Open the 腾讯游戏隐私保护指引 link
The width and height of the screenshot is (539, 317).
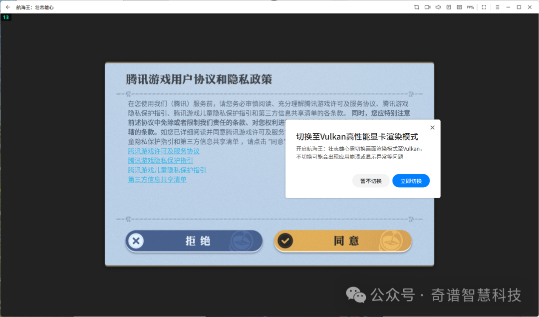(160, 160)
